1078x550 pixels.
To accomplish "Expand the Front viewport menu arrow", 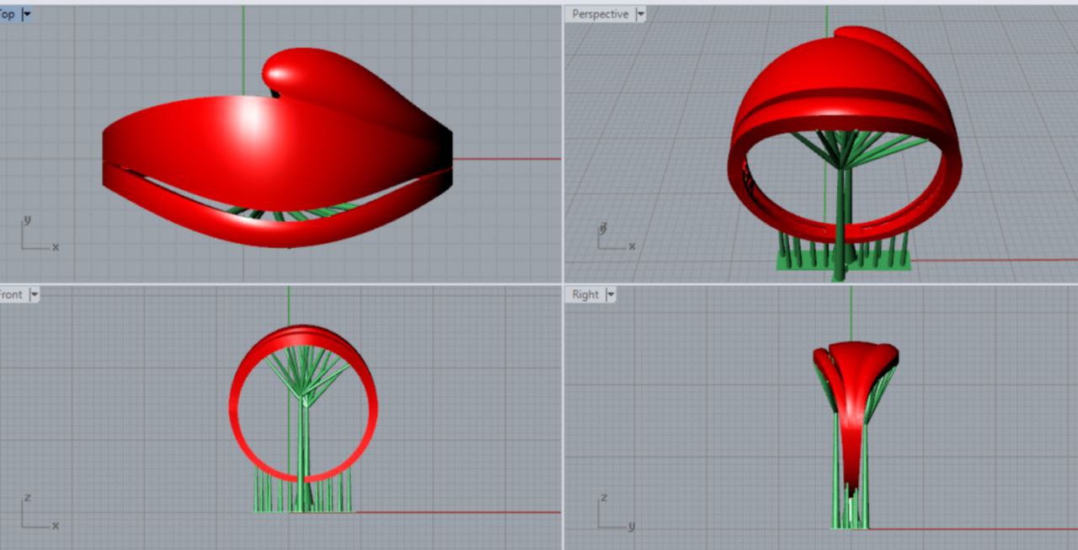I will coord(34,294).
